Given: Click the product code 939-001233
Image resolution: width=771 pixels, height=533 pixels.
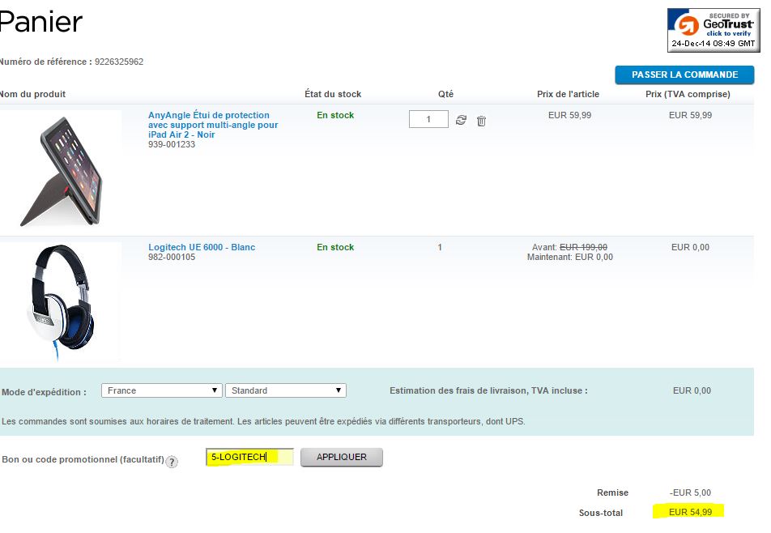Looking at the screenshot, I should click(172, 144).
